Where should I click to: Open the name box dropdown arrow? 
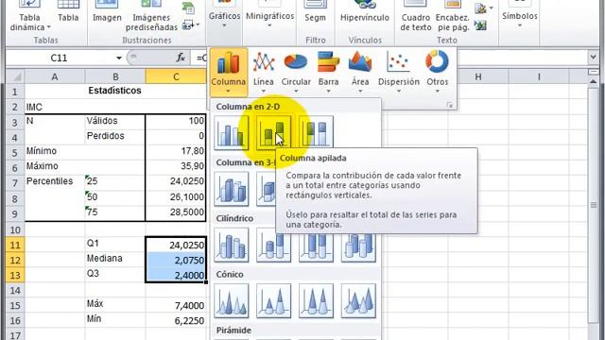[x=119, y=59]
